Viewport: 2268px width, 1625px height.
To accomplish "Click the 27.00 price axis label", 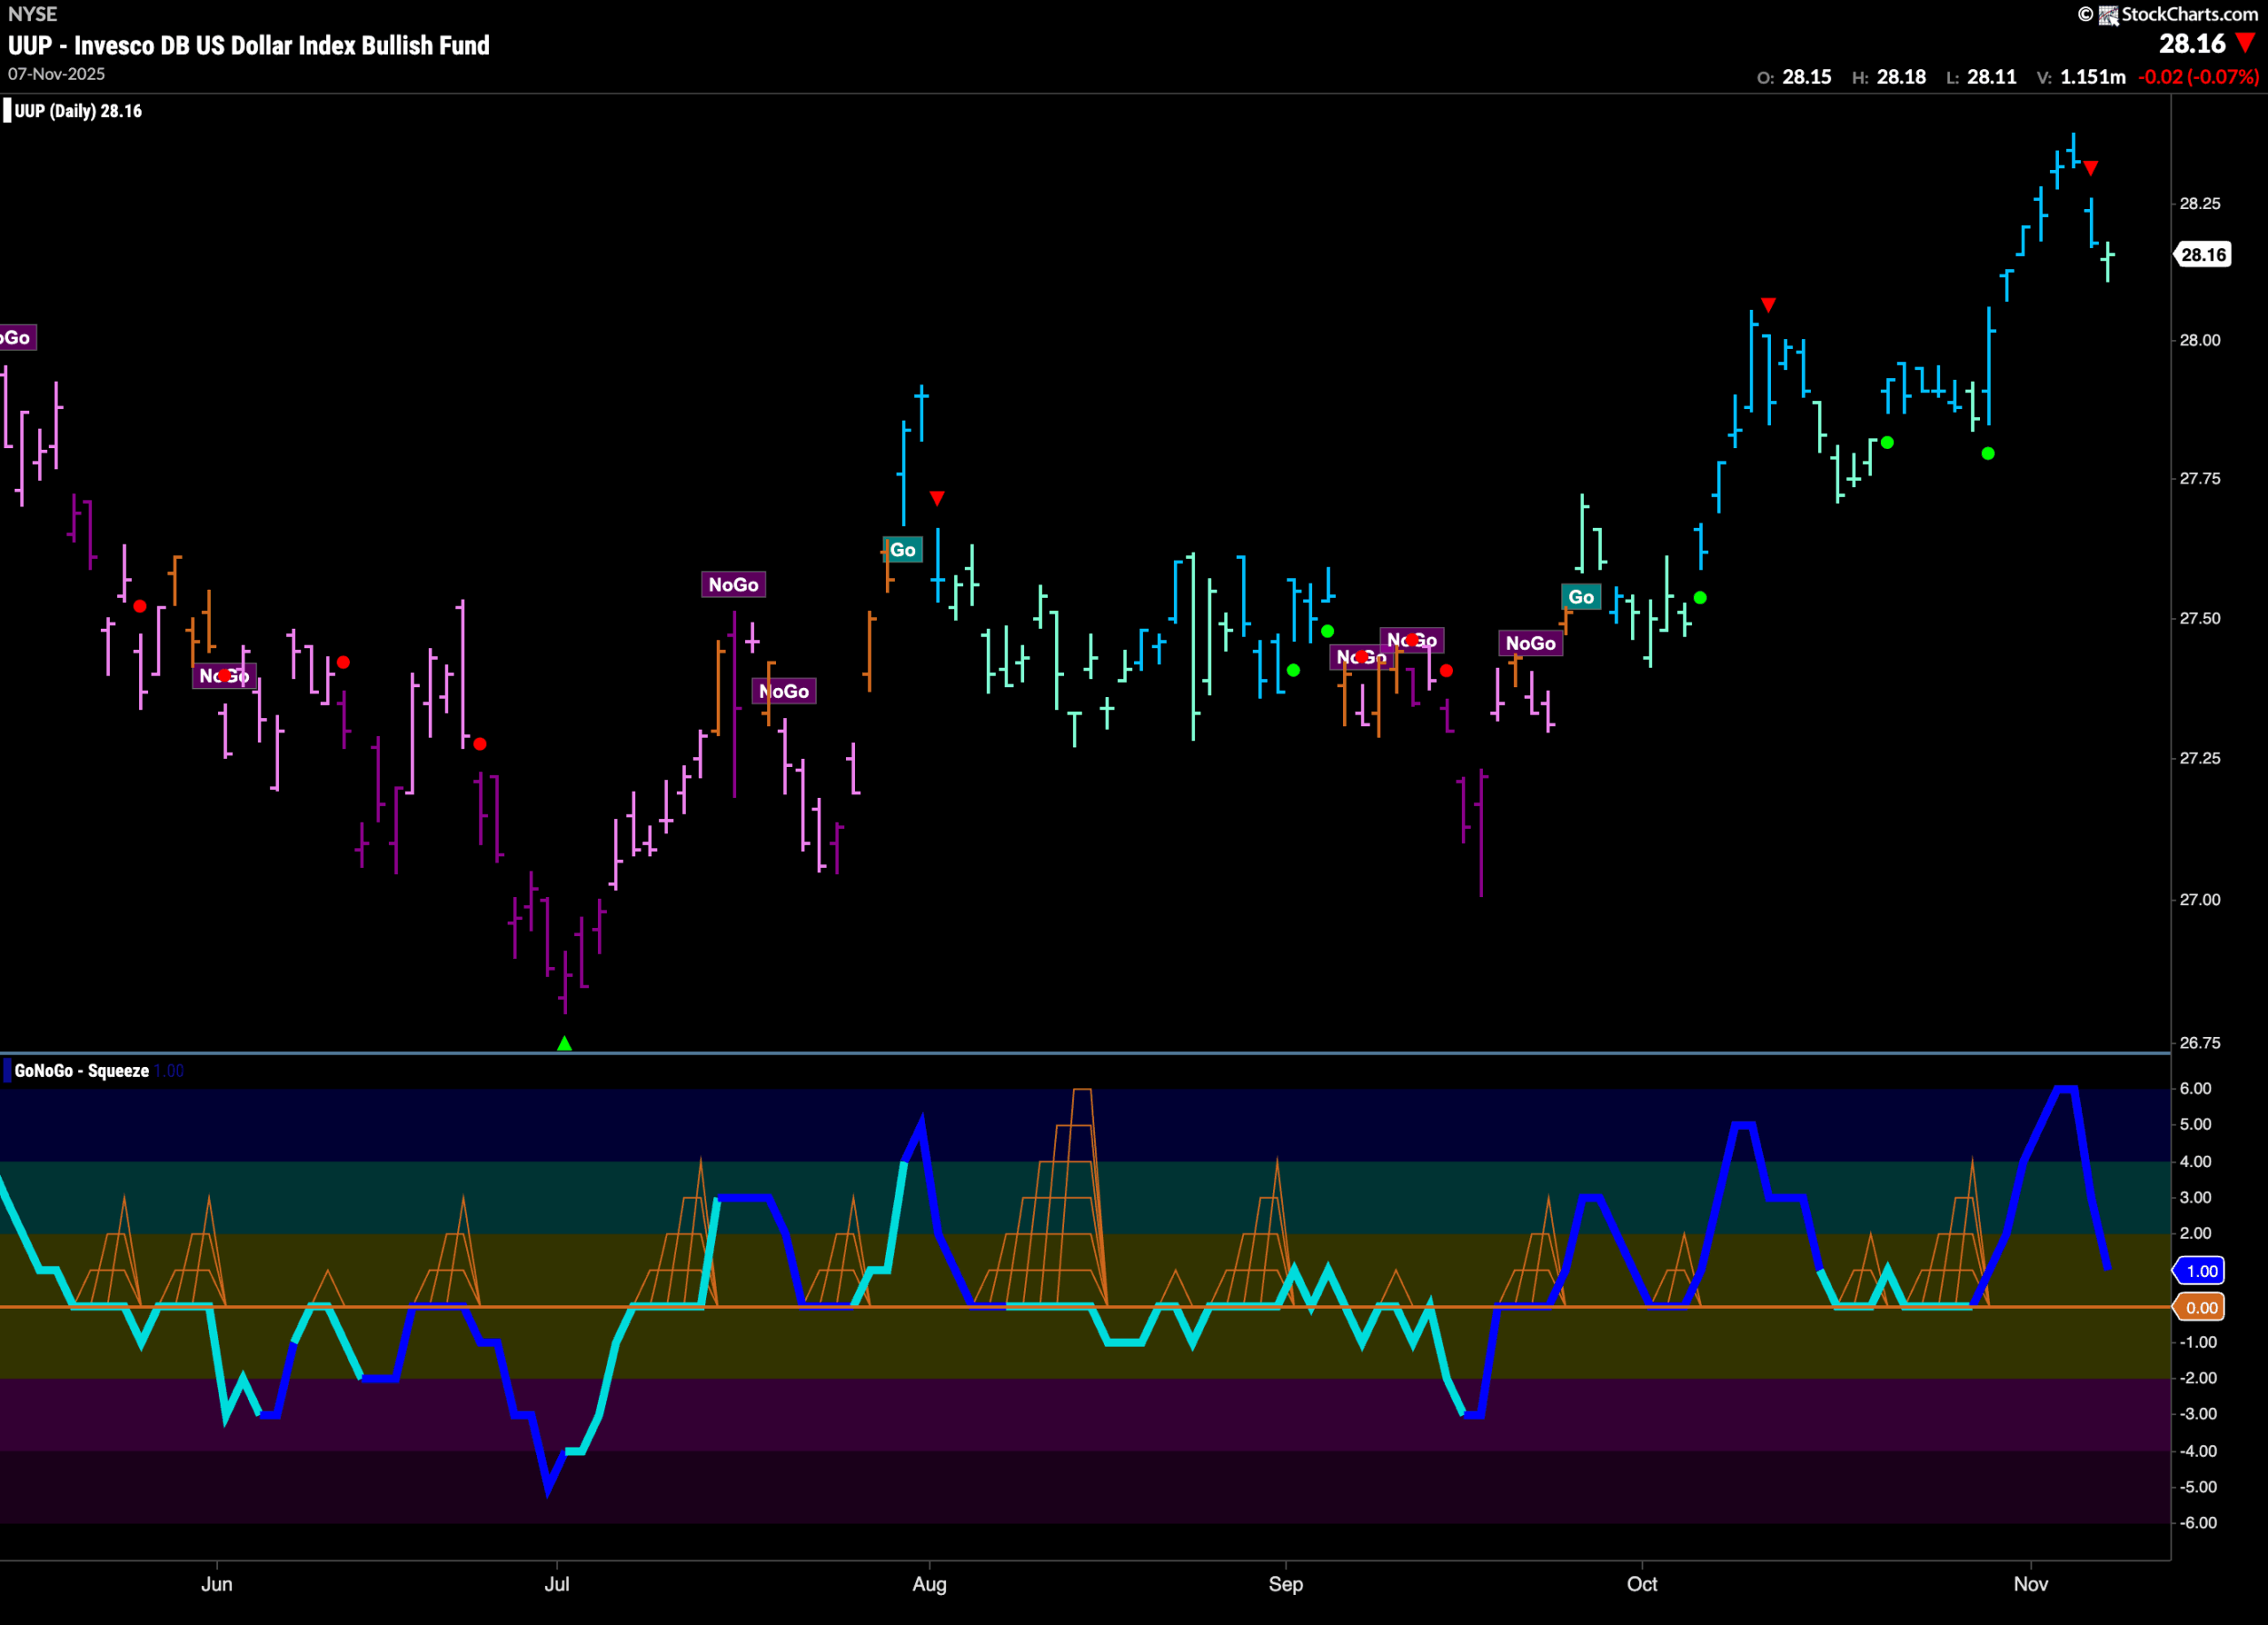I will (2200, 901).
